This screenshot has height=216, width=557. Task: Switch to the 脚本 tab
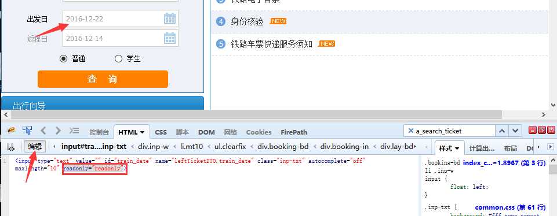(x=182, y=132)
